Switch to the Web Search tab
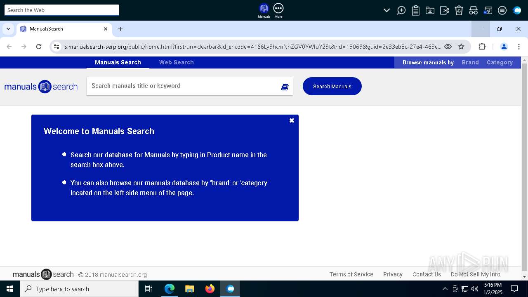528x297 pixels. [x=177, y=62]
